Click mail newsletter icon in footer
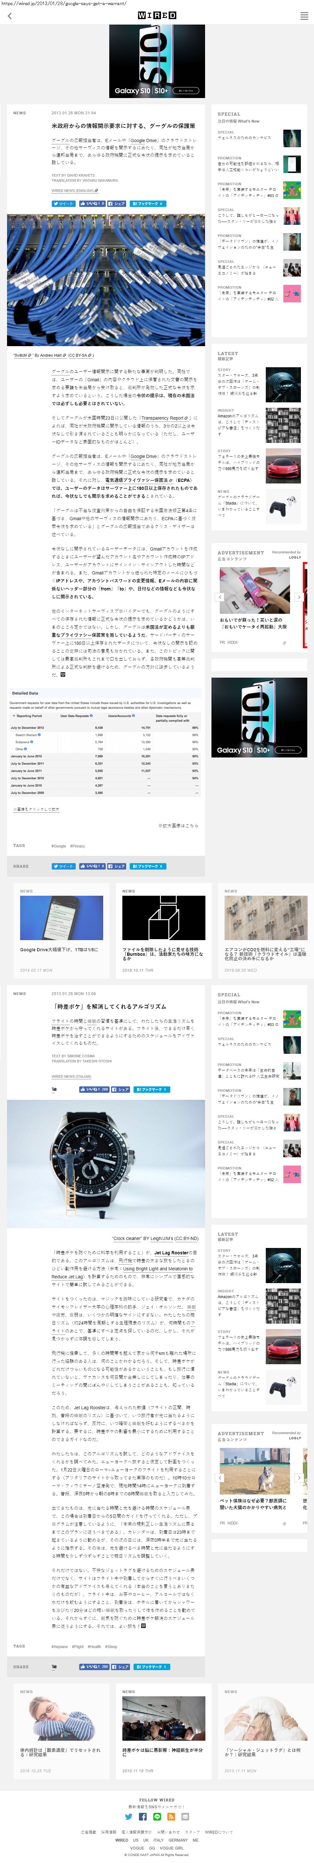This screenshot has width=314, height=1863. [185, 1816]
